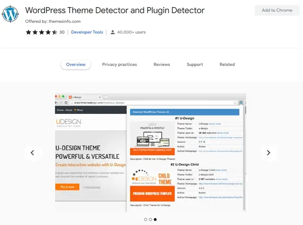303x225 pixels.
Task: Switch to the Privacy practices tab
Action: (119, 65)
